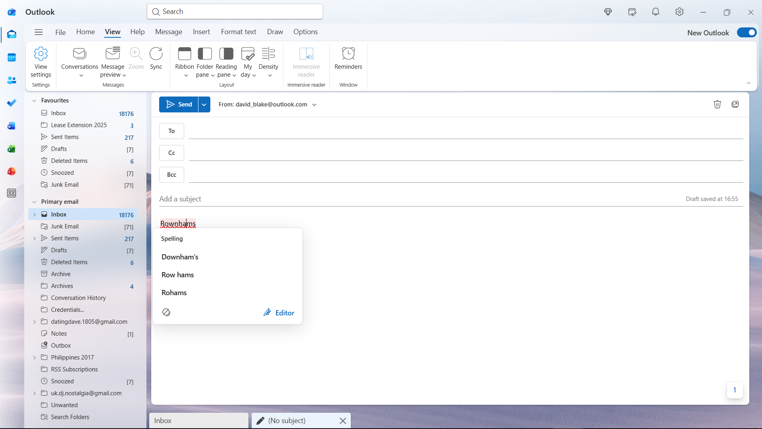
Task: Open the Lease Extension 2025 folder
Action: coord(83,125)
